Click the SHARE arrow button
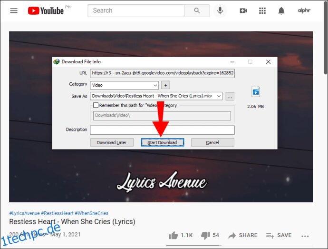 click(242, 235)
